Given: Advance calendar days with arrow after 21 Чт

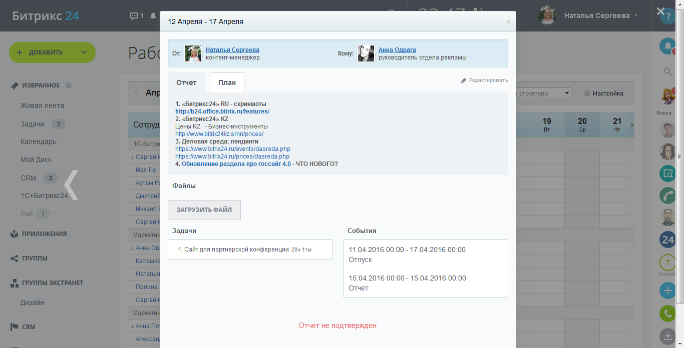Looking at the screenshot, I should click(x=631, y=124).
